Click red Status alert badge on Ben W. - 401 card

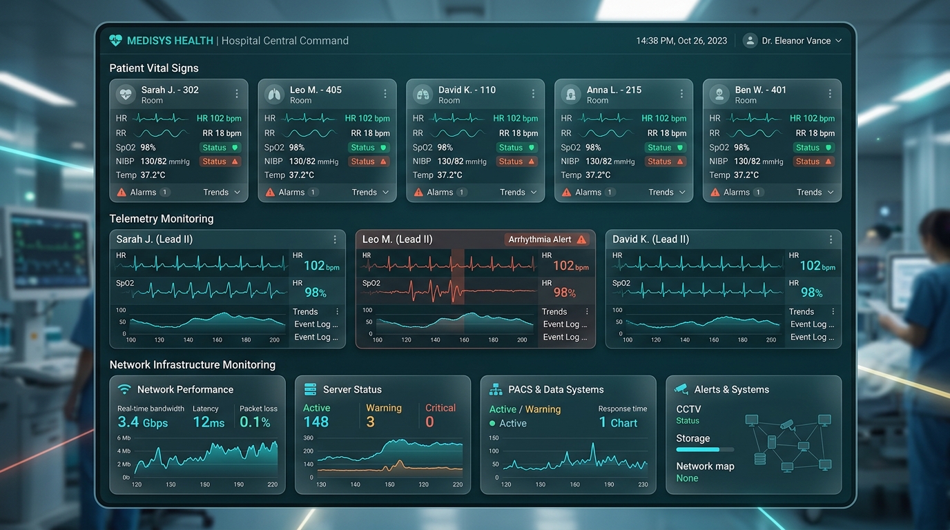pos(813,161)
